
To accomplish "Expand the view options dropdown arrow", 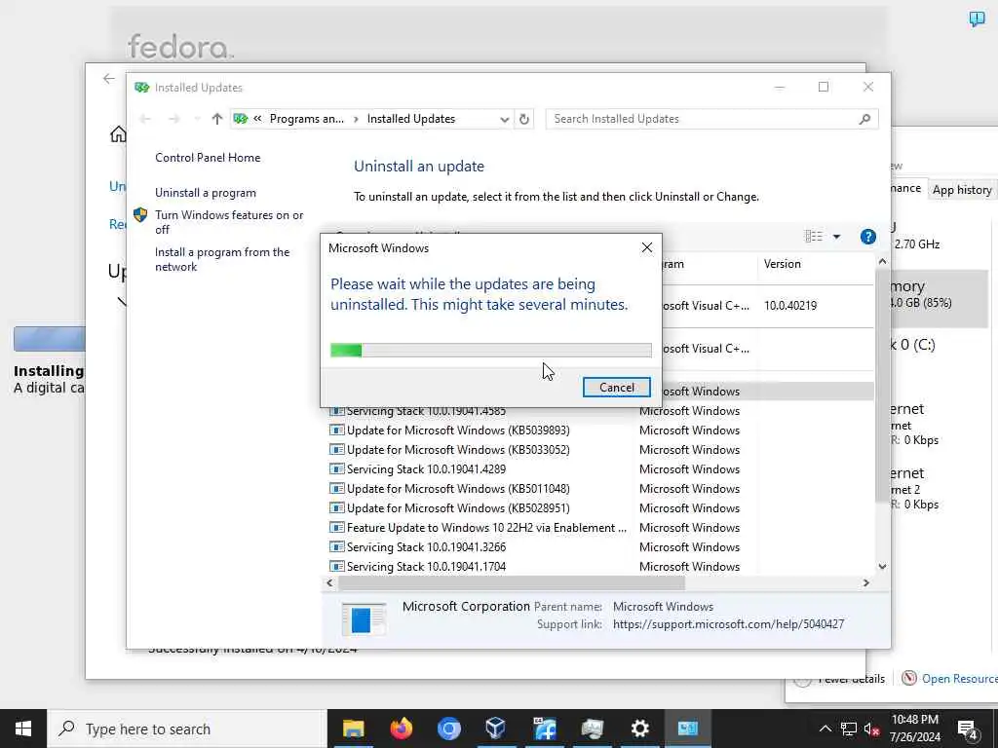I will coord(836,237).
